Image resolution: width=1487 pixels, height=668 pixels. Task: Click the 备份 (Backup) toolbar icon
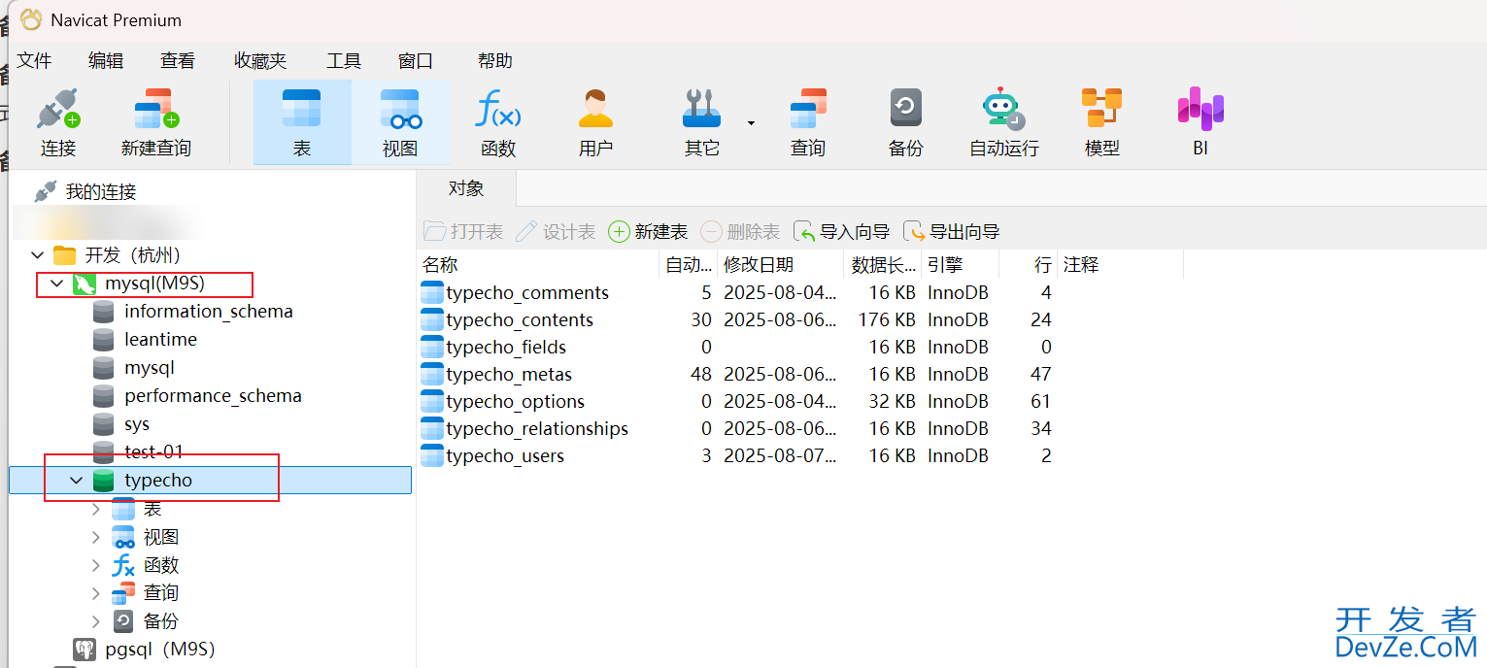point(905,110)
